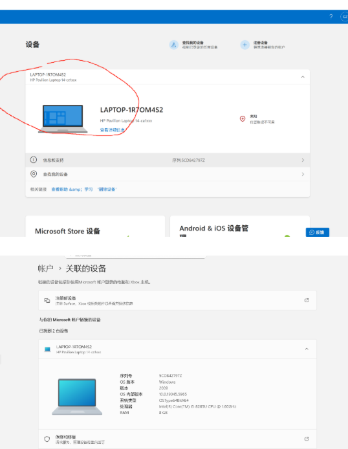Select OS build value 10.0.19045.5965
Viewport: 348px width, 449px height.
click(173, 394)
